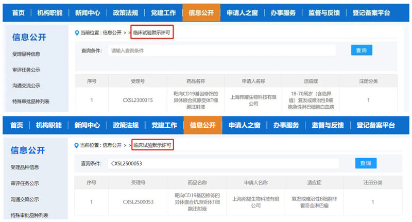
Task: Click the 临床试验默示许可 breadcrumb in the upper page
Action: (x=152, y=32)
